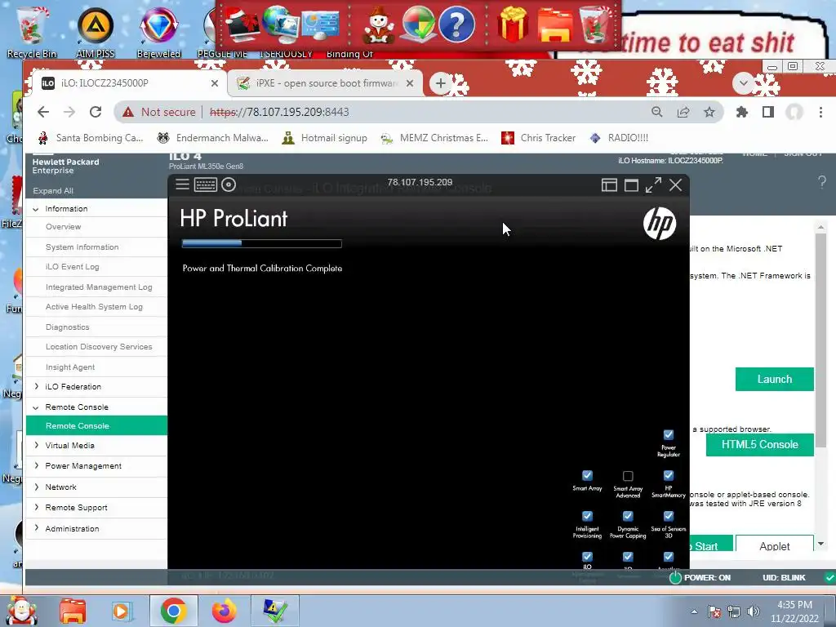Reload the iLO page
This screenshot has width=836, height=627.
point(96,112)
